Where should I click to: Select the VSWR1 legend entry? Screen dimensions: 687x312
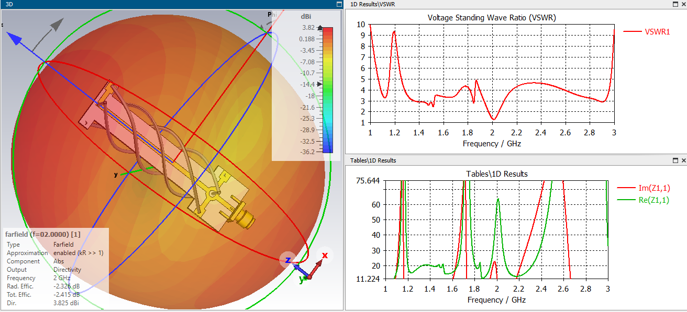click(x=646, y=32)
